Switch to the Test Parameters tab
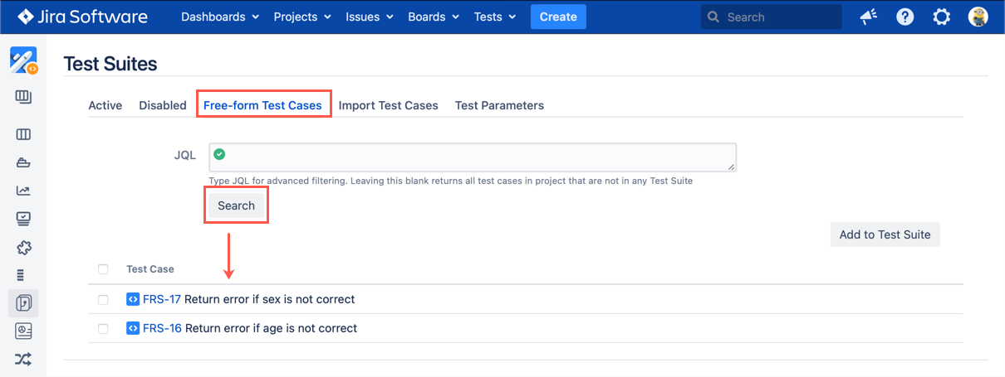The height and width of the screenshot is (377, 1005). pyautogui.click(x=499, y=105)
